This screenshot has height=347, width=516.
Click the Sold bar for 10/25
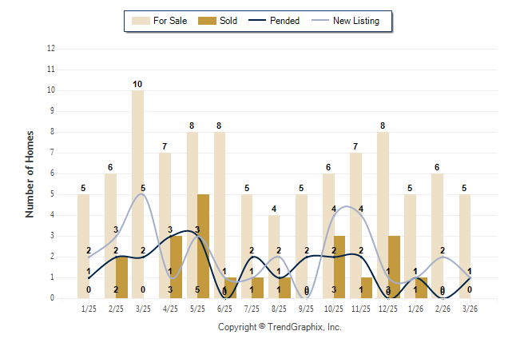pyautogui.click(x=339, y=267)
